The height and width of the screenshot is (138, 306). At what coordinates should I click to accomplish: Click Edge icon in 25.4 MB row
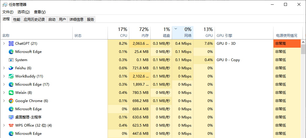click(x=11, y=52)
